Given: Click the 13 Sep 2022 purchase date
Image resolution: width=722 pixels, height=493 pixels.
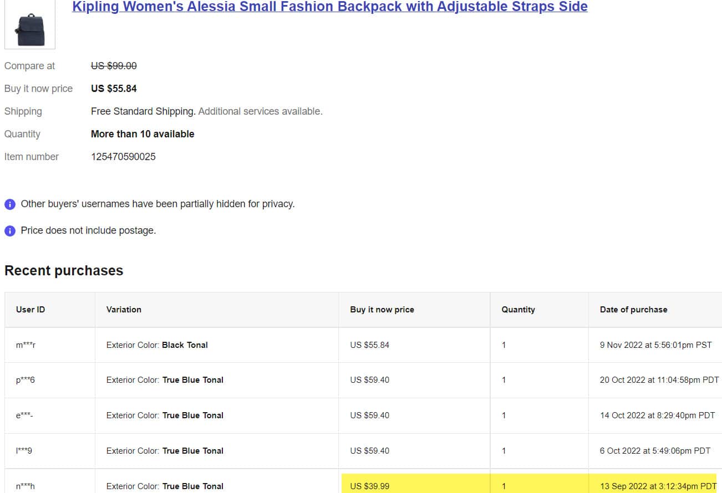Looking at the screenshot, I should click(658, 486).
